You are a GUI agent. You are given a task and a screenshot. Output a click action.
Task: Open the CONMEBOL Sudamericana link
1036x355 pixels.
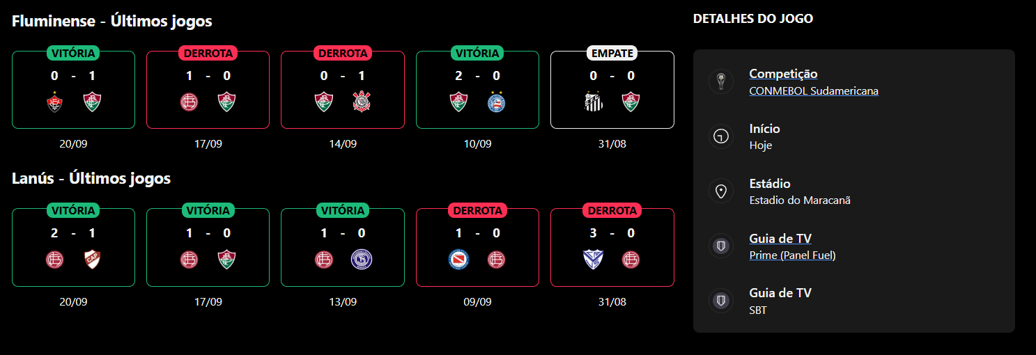click(814, 91)
